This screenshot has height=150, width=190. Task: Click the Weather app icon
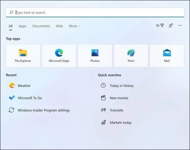click(12, 85)
